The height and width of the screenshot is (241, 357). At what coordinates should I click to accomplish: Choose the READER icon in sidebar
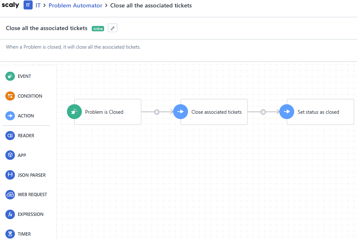[x=10, y=136]
